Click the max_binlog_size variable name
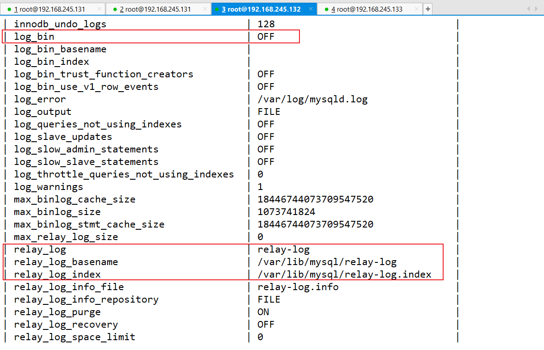 coord(57,212)
